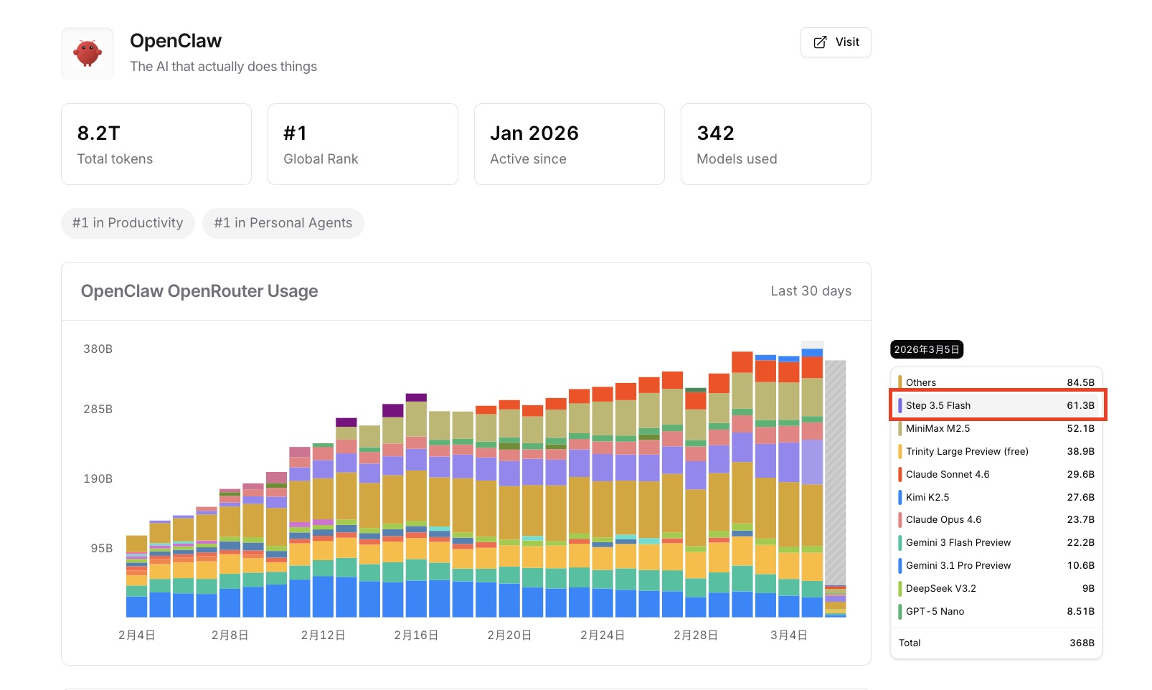Image resolution: width=1152 pixels, height=690 pixels.
Task: Click the MiniMax M2.5 legend entry
Action: click(997, 428)
